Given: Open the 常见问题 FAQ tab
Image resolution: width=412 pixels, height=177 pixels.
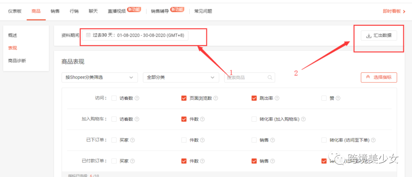Looking at the screenshot, I should coord(203,11).
